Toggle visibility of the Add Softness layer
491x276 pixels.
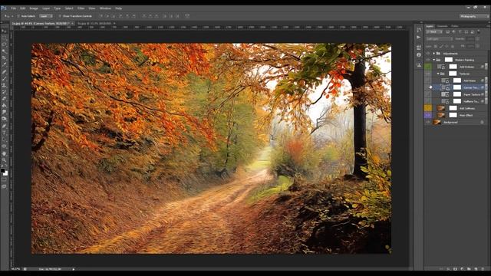428,108
